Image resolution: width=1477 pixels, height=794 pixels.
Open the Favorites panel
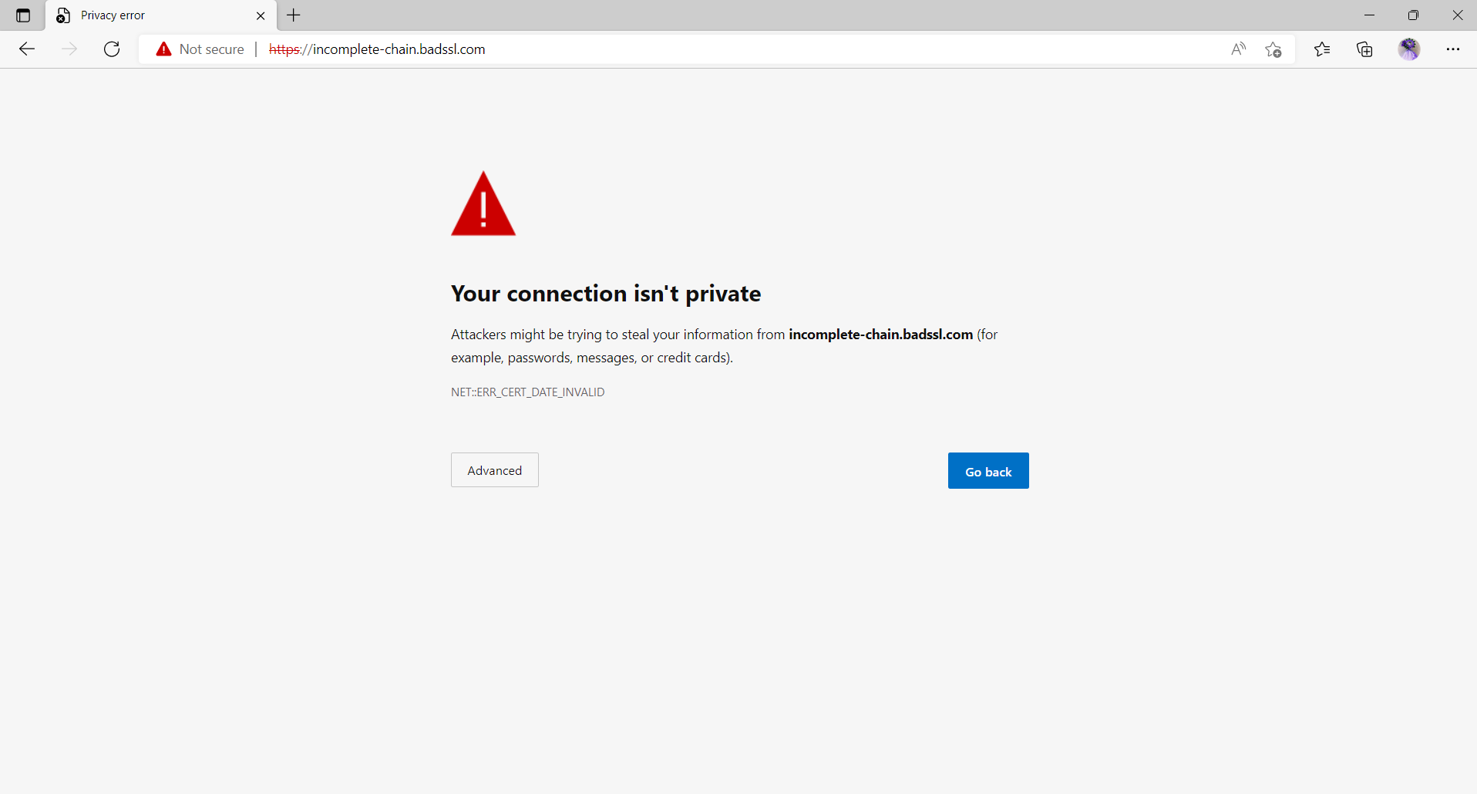(x=1321, y=49)
